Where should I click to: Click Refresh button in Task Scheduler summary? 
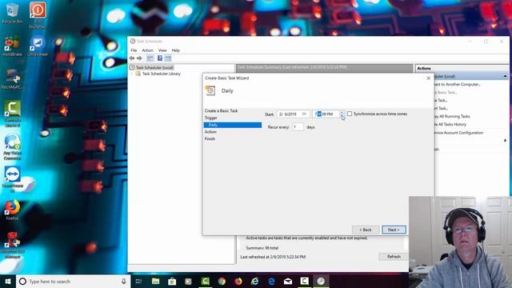[x=394, y=257]
